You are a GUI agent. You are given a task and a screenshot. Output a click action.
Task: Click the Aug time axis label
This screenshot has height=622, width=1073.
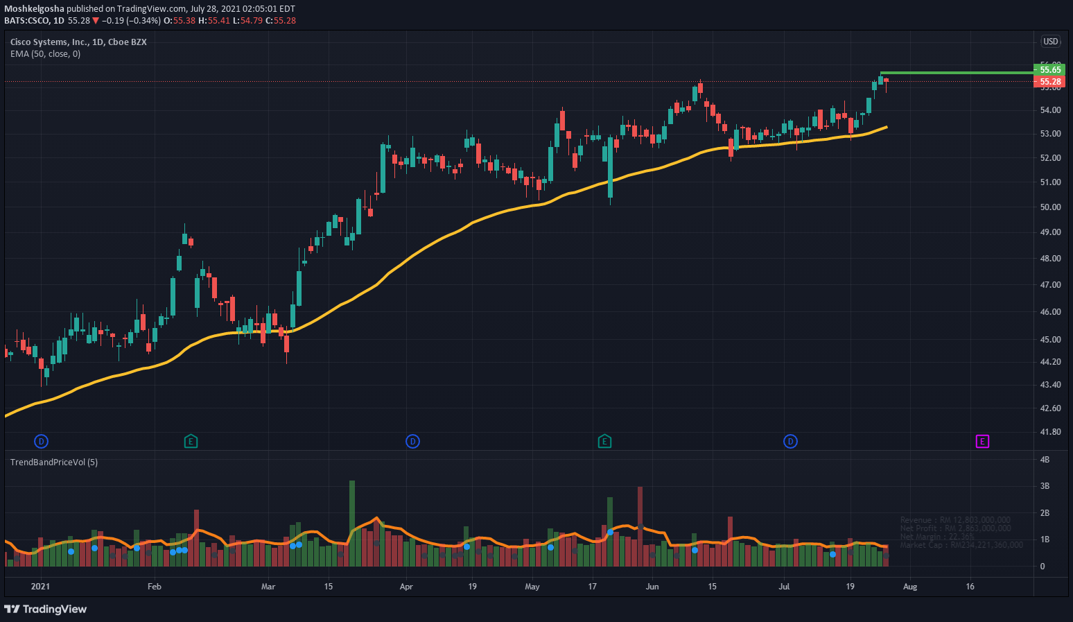910,587
